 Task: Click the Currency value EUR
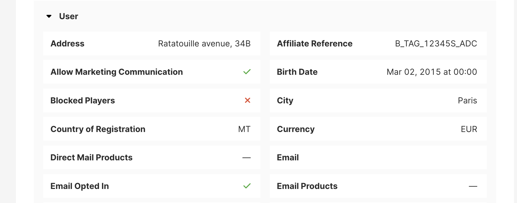pos(469,129)
